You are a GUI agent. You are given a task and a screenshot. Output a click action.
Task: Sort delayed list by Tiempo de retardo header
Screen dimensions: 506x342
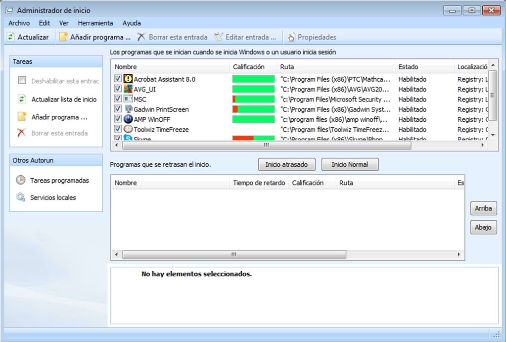pyautogui.click(x=259, y=183)
